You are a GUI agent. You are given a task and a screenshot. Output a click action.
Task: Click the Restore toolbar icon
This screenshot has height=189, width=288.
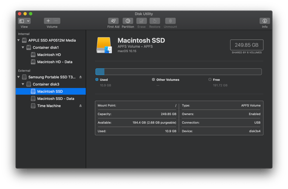pyautogui.click(x=155, y=21)
